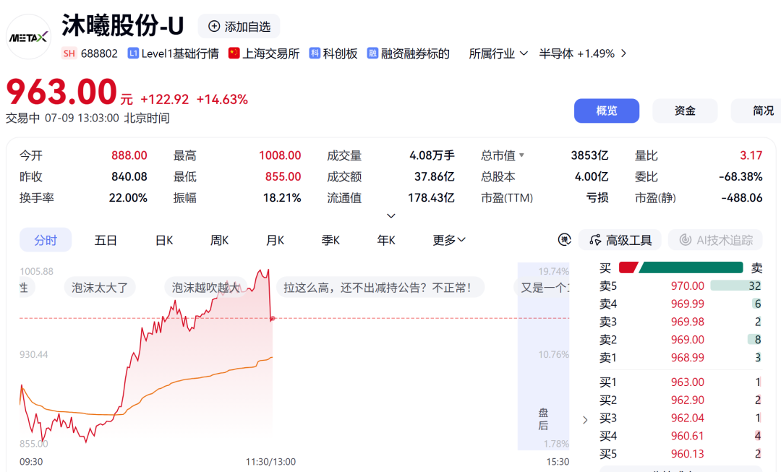Screen dimensions: 781x472
Task: Open AI技术追踪 feature
Action: (716, 240)
